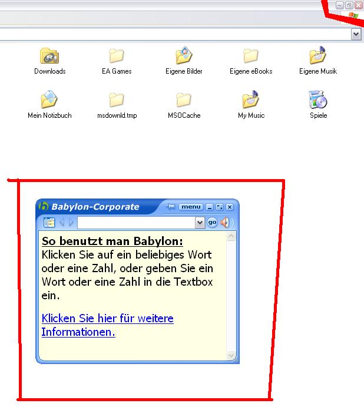Go forward with Babylon right arrow
Viewport: 364px width, 410px height.
coord(71,223)
